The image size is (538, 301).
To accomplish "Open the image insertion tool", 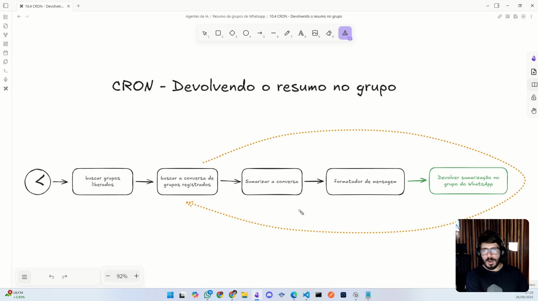I will 315,33.
